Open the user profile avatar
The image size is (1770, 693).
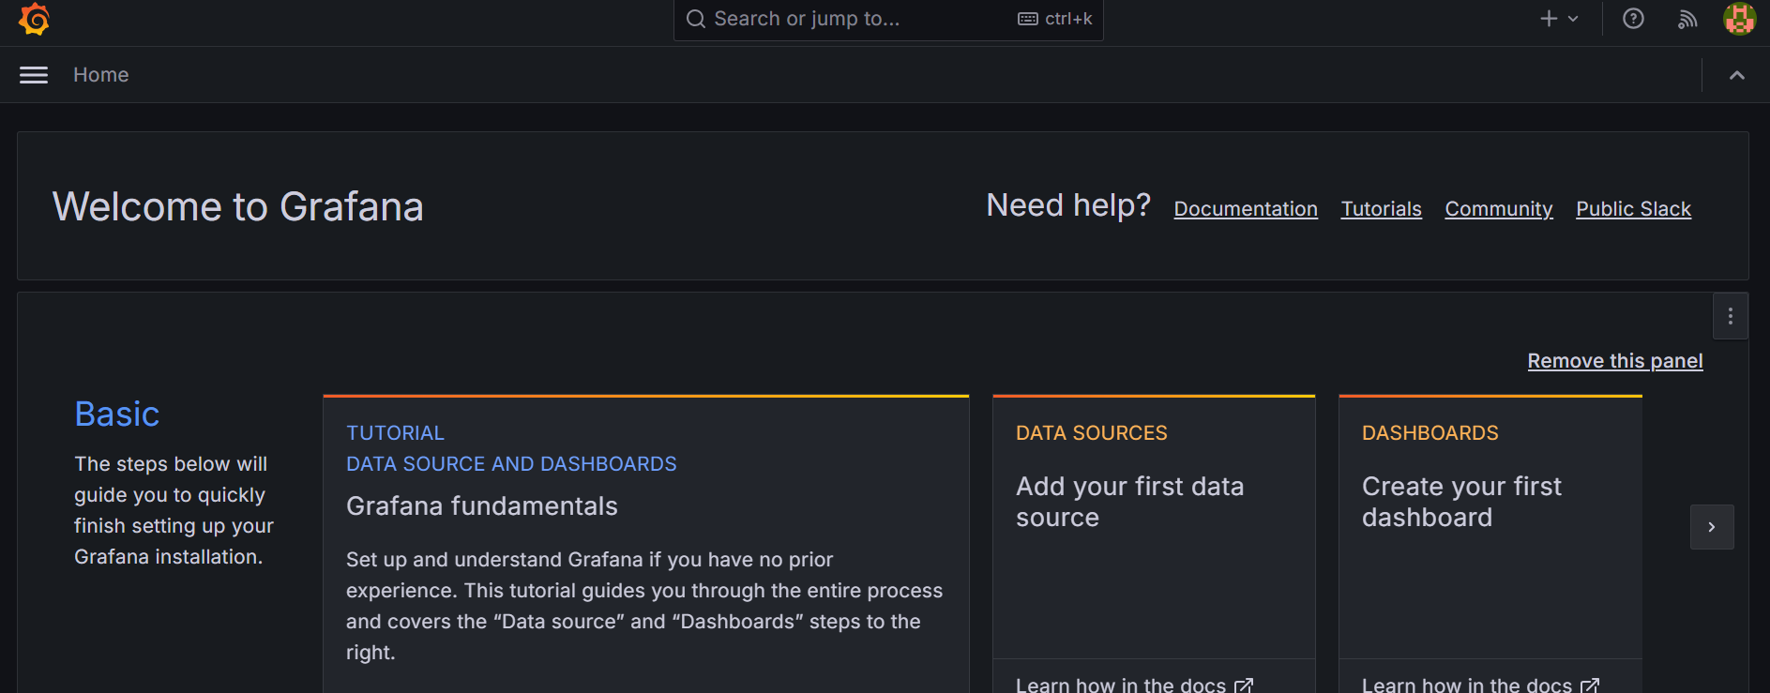1739,19
